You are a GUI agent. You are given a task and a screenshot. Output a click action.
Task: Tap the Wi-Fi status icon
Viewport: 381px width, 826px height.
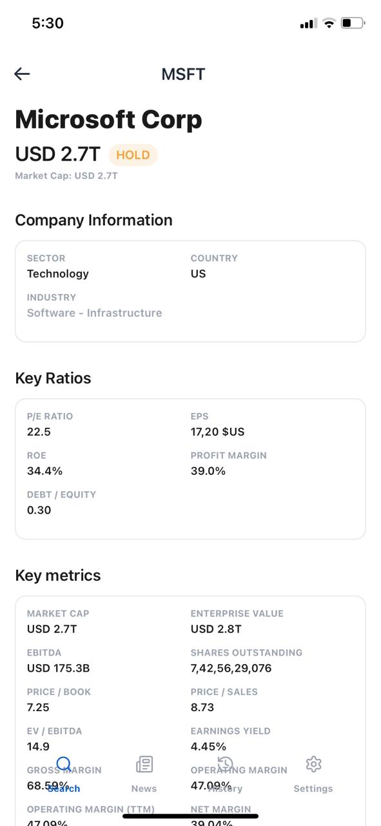click(x=329, y=23)
